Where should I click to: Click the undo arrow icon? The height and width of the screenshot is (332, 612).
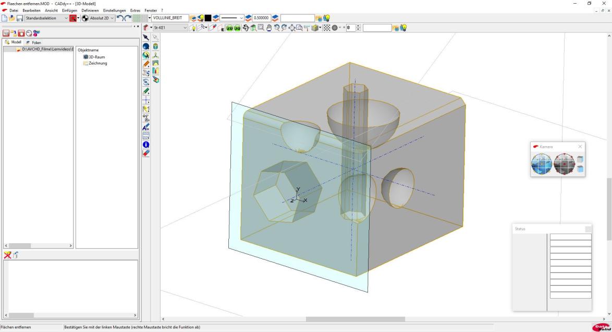pyautogui.click(x=119, y=18)
